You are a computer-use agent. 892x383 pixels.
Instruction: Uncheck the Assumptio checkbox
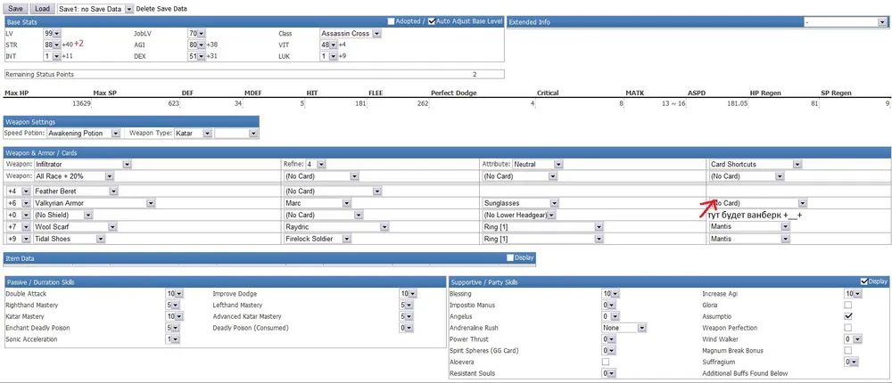pos(848,315)
